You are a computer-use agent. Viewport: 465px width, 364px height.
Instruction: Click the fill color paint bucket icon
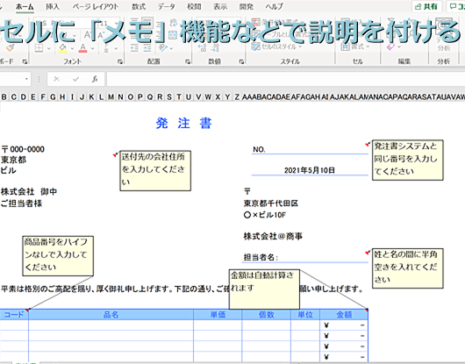[x=62, y=48]
